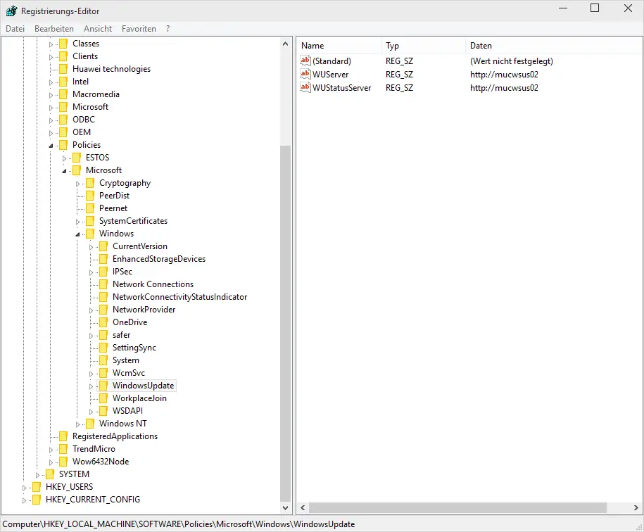Click values pane scroll-left arrow

(303, 508)
